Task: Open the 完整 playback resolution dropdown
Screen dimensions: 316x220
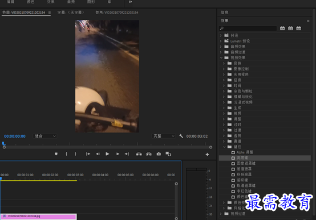Action: coord(164,136)
